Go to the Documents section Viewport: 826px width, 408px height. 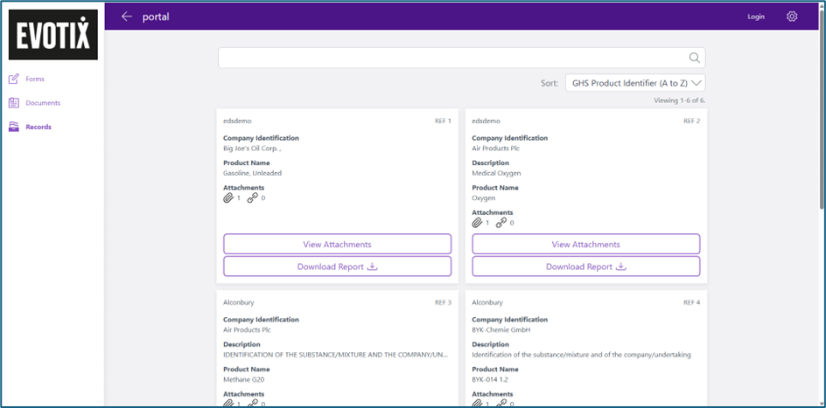(43, 103)
